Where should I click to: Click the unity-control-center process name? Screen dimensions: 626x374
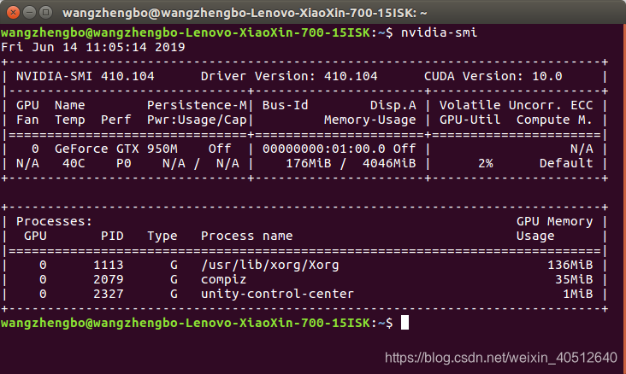click(x=277, y=294)
